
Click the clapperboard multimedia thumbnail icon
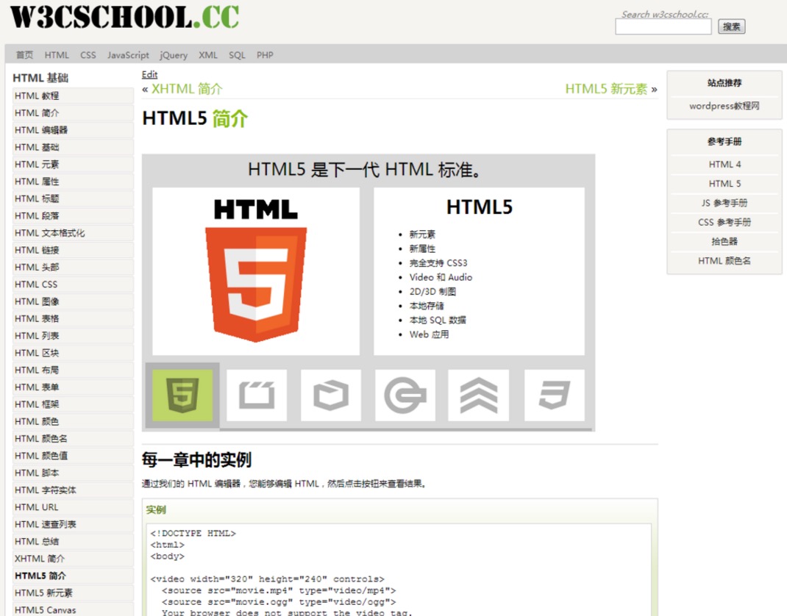[x=257, y=395]
